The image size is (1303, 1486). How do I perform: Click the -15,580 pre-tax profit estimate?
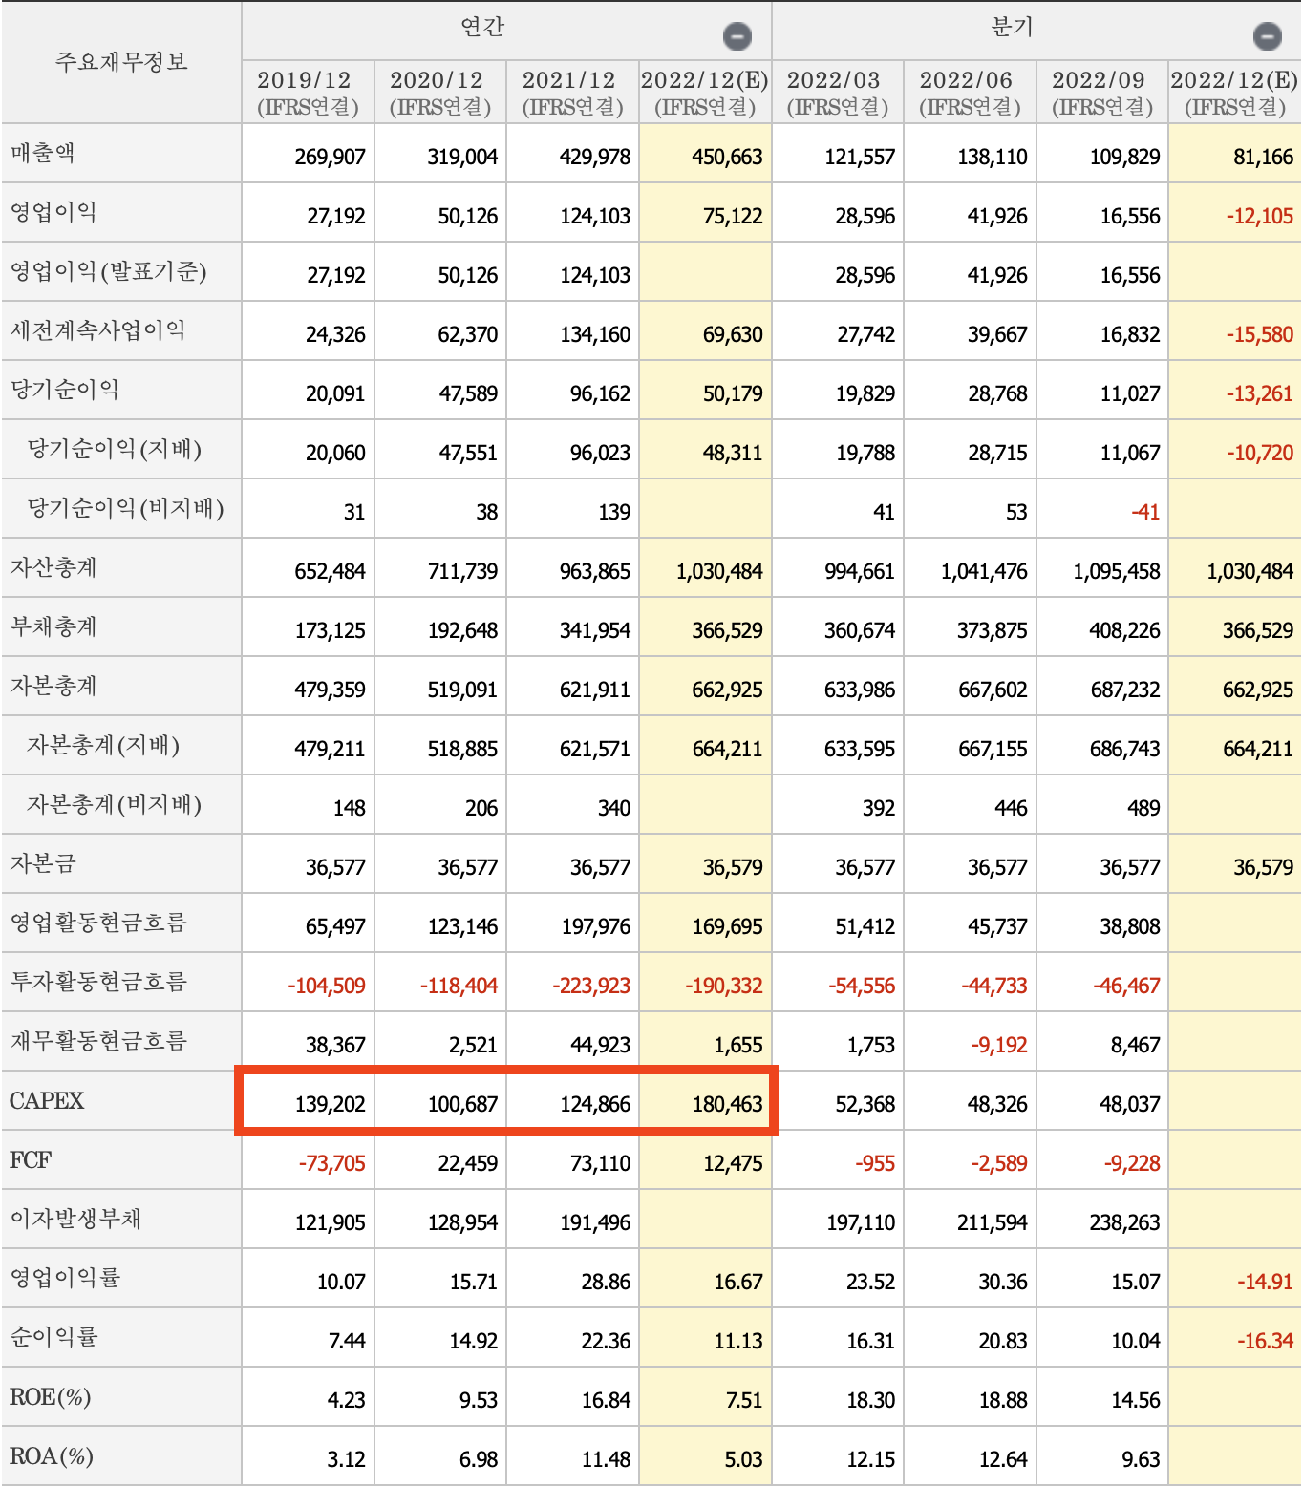click(1259, 334)
